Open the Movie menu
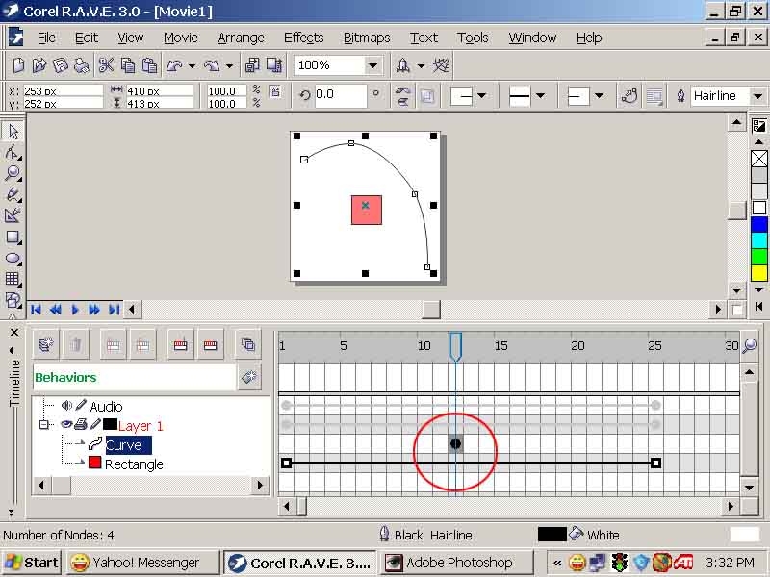Image resolution: width=770 pixels, height=577 pixels. [x=181, y=38]
